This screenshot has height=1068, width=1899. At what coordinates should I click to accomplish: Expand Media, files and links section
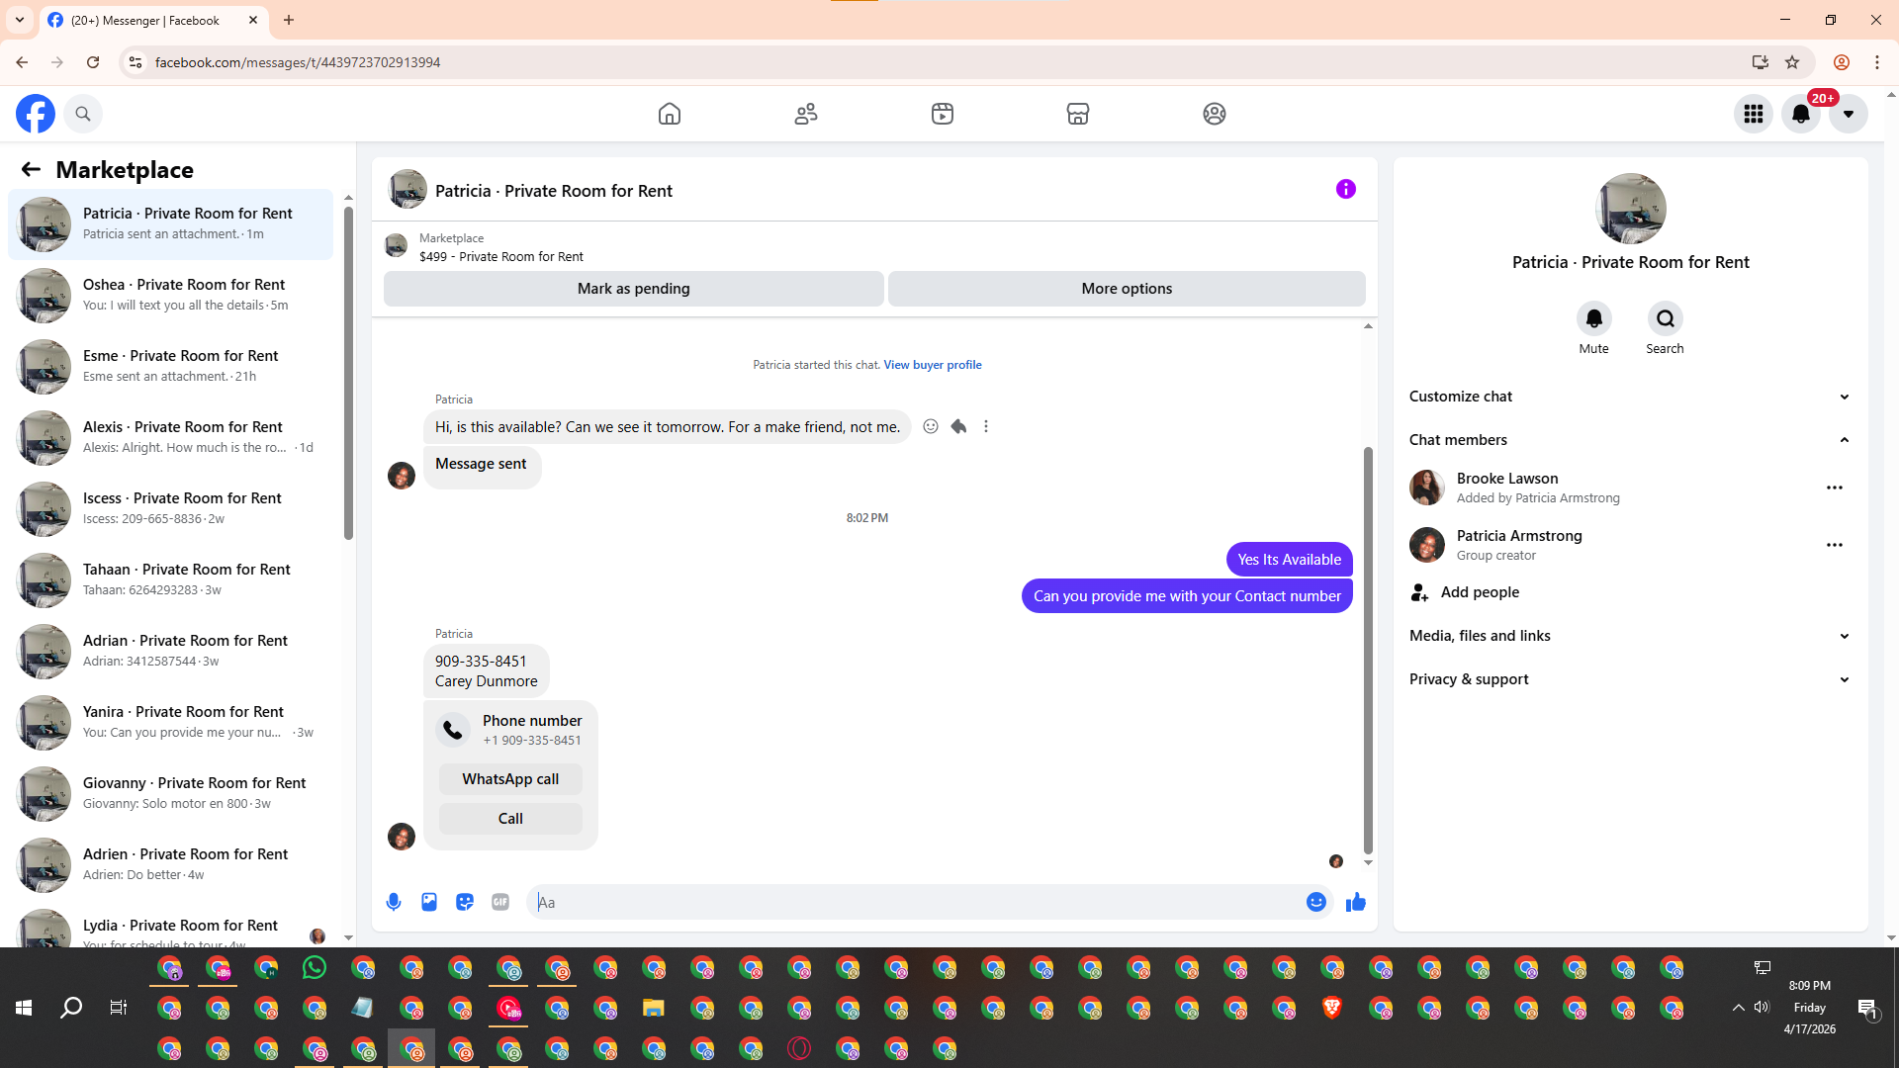pos(1844,636)
